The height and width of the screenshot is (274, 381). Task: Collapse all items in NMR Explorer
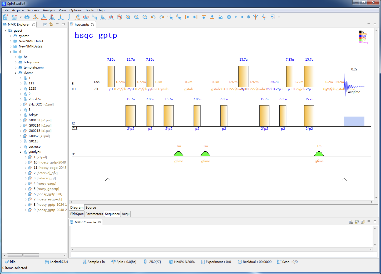point(45,24)
